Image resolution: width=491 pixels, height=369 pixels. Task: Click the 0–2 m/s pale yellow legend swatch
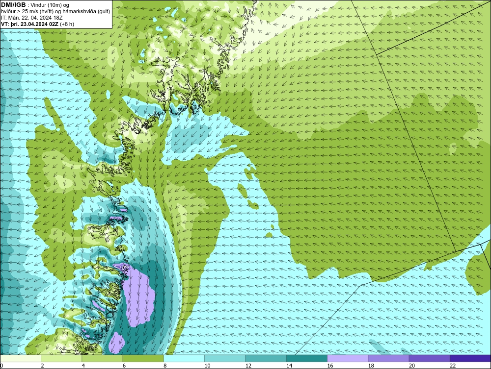(x=20, y=358)
